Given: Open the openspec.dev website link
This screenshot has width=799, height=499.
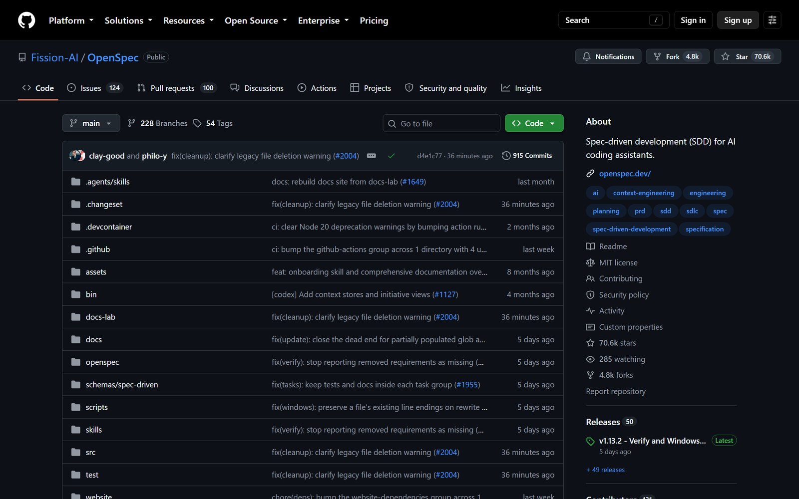Looking at the screenshot, I should 625,174.
